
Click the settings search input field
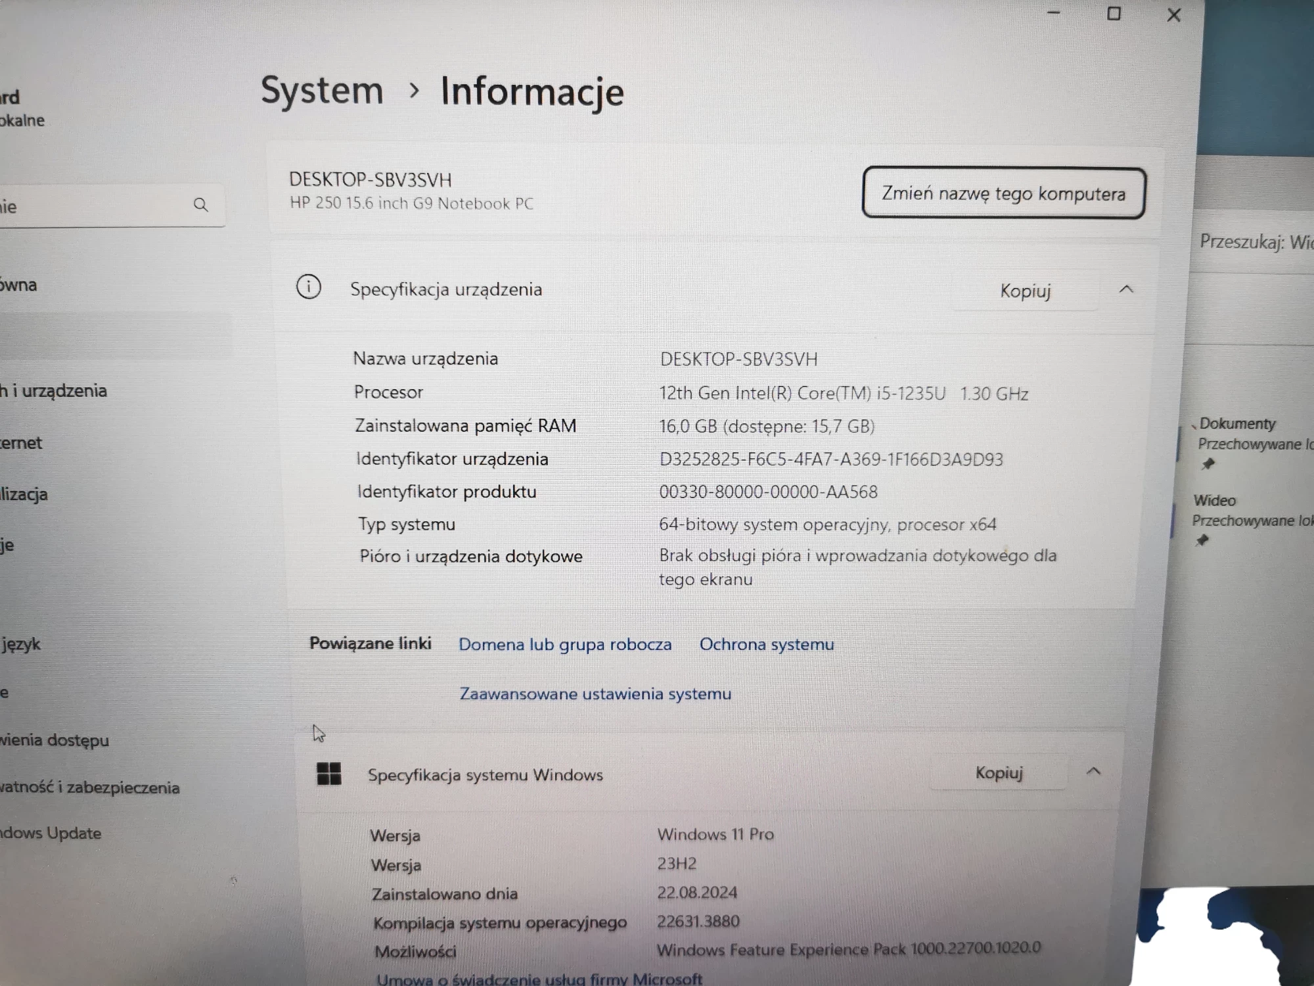pos(112,206)
